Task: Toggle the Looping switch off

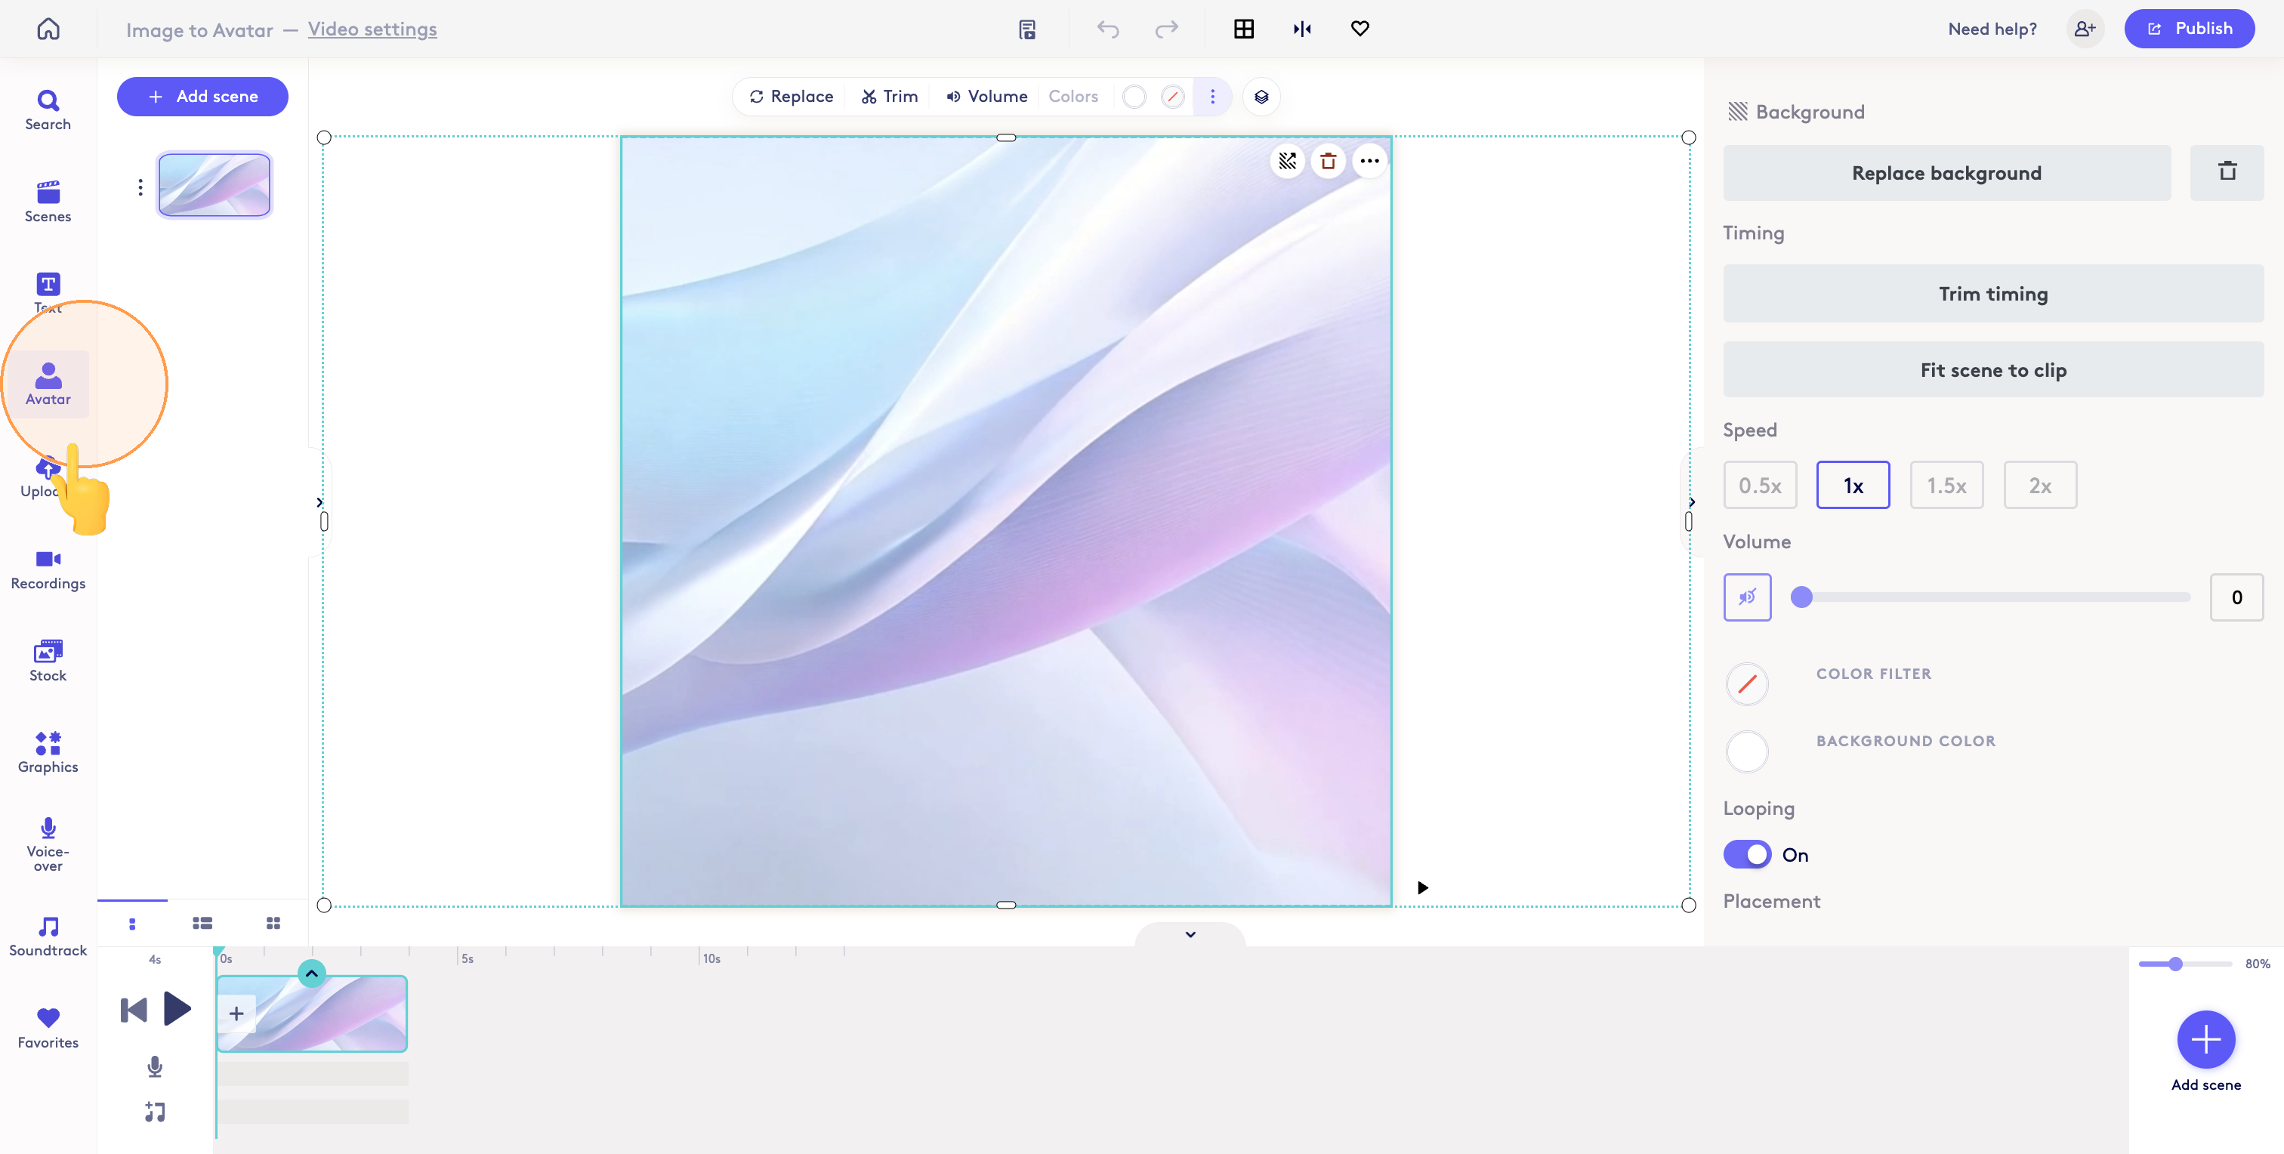Action: click(1747, 854)
